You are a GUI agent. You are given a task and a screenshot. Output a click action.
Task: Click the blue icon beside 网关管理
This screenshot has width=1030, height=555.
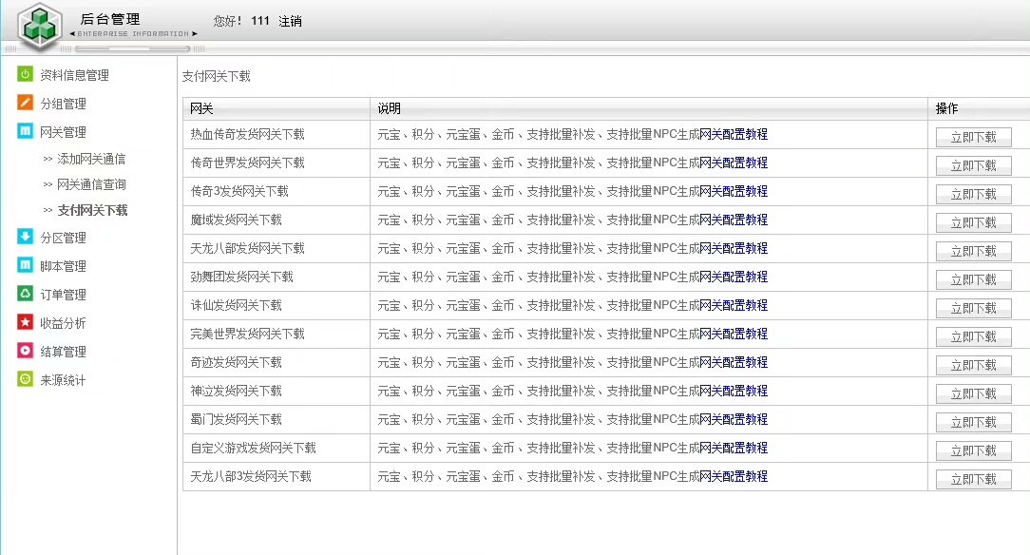tap(25, 131)
